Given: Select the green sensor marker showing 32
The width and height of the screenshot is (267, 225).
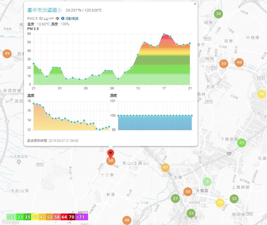Looking at the screenshot, I should [x=234, y=199].
